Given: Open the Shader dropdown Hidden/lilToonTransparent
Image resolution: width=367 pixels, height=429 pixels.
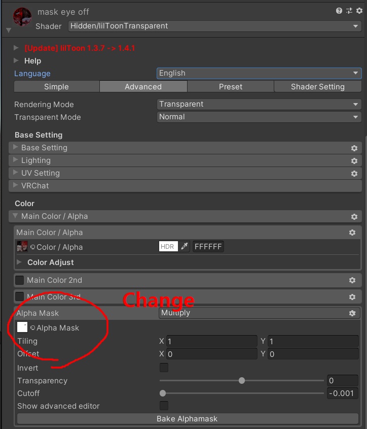Looking at the screenshot, I should 214,26.
